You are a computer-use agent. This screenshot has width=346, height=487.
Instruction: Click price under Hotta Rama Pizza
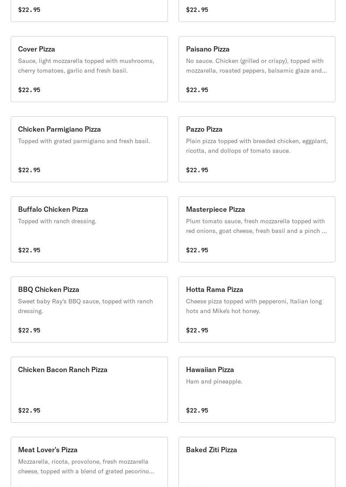(197, 330)
